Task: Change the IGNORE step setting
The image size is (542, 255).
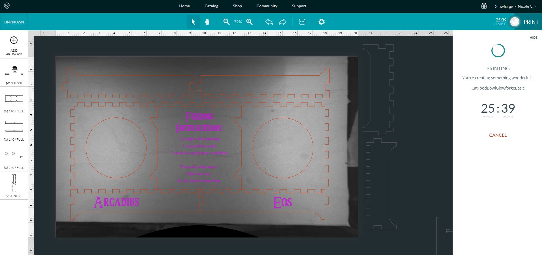Action: [x=14, y=196]
